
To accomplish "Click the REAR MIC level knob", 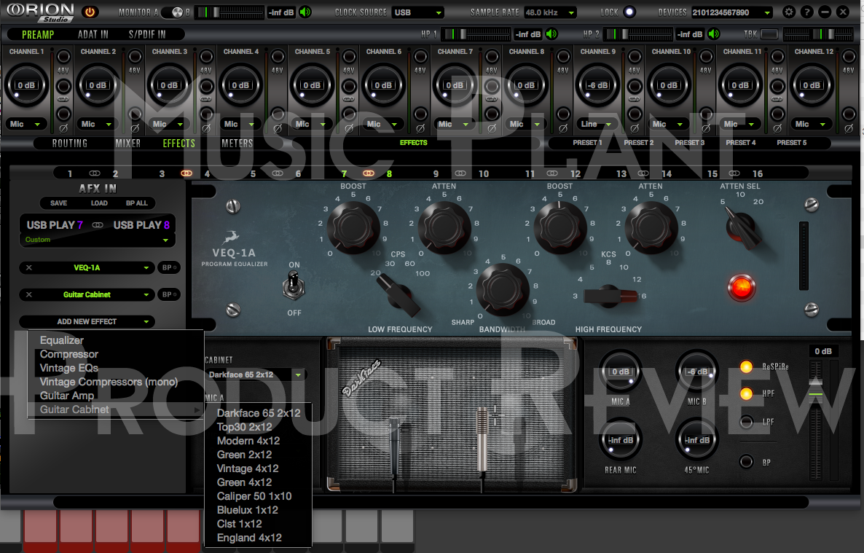I will 621,441.
